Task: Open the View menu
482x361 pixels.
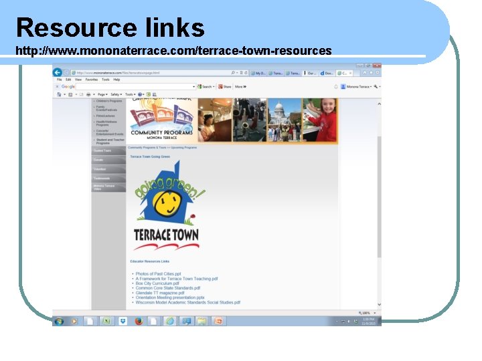Action: (x=78, y=80)
